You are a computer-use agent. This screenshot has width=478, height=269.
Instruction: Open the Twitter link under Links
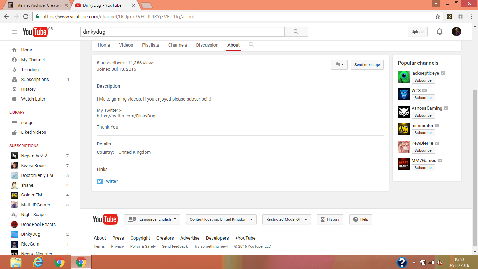pyautogui.click(x=111, y=181)
